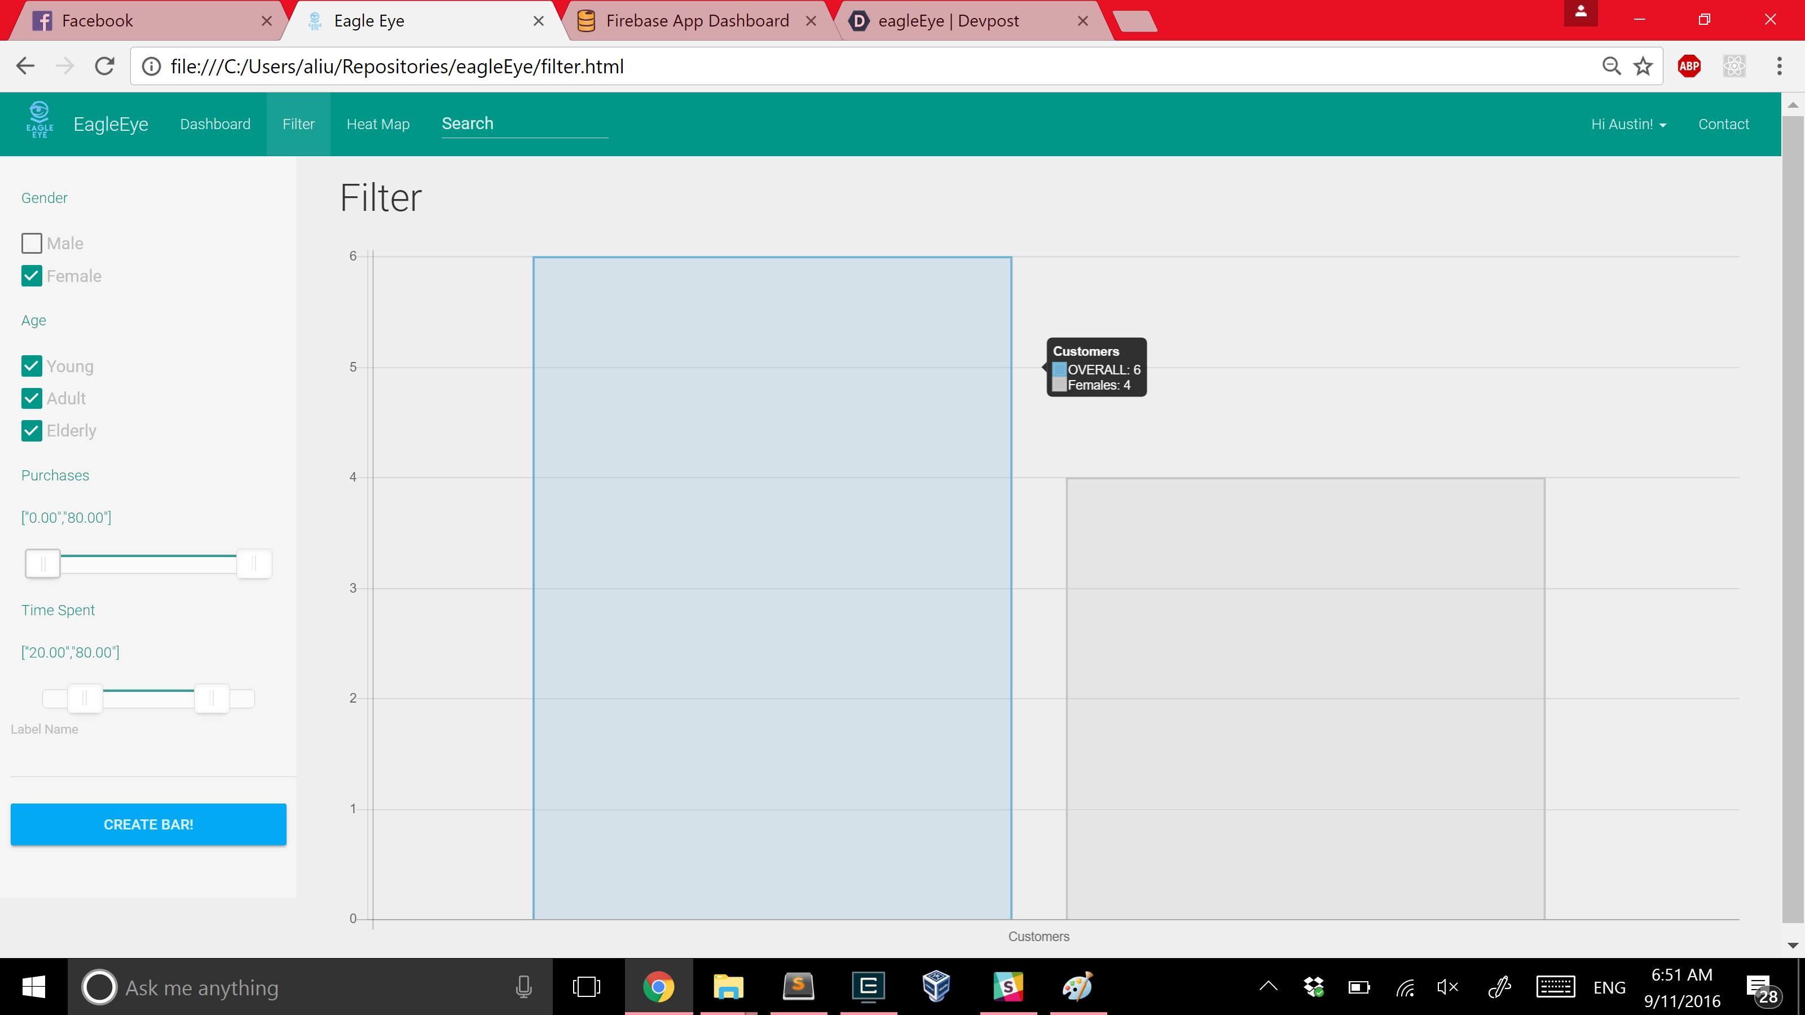Open Slack from the taskbar

1007,987
